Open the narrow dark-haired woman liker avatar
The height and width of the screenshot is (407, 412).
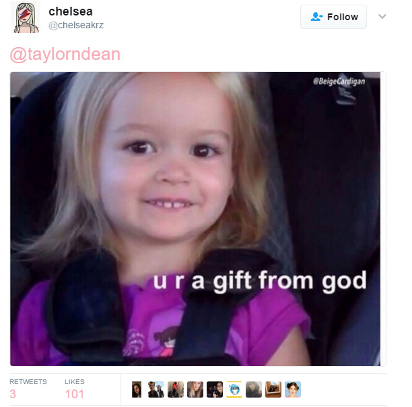click(x=137, y=390)
